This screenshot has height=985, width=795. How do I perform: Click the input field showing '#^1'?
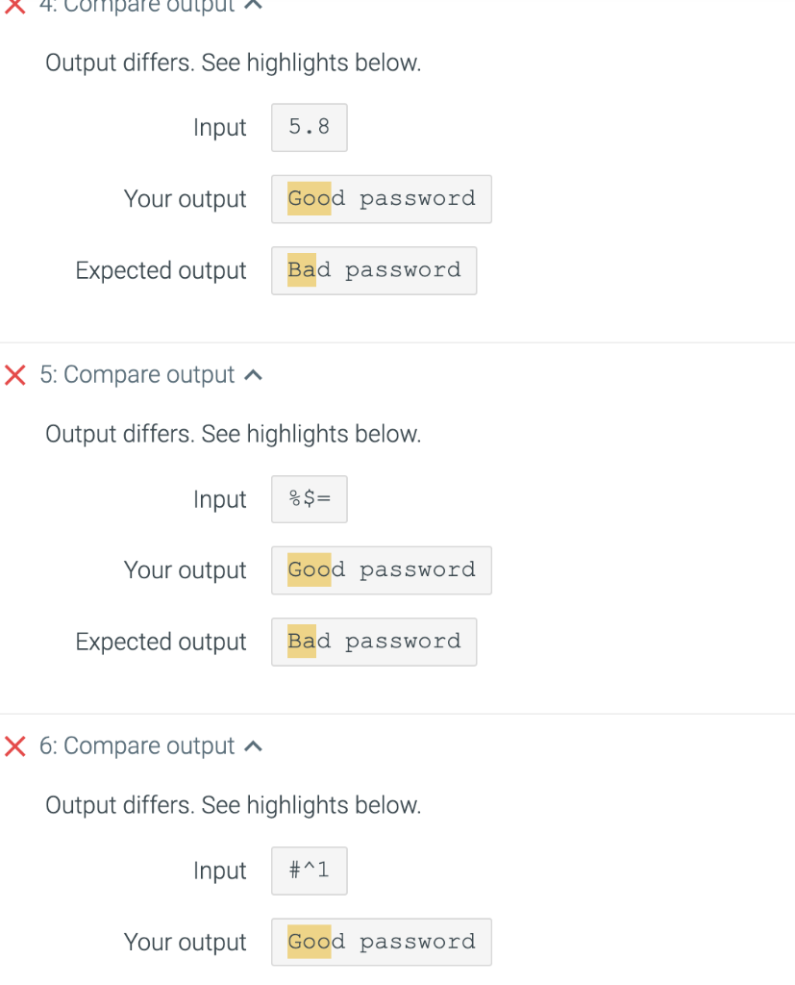pos(309,871)
